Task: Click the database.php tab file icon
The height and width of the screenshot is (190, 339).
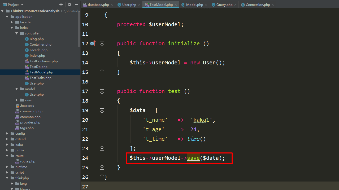Action: click(x=85, y=5)
